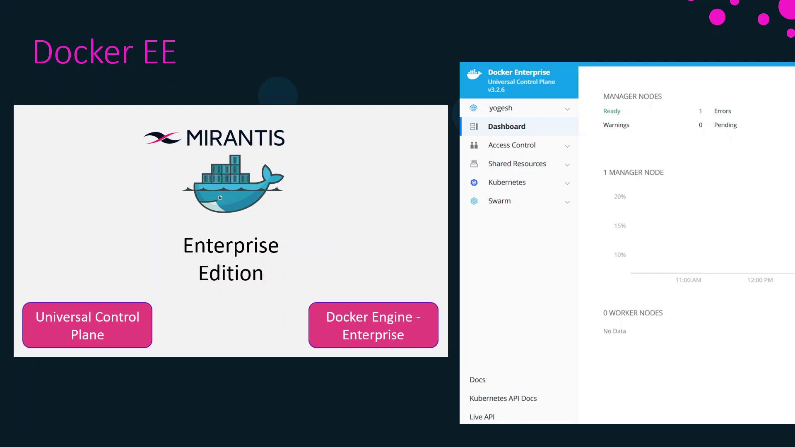Click the Shared Resources stack icon
The width and height of the screenshot is (795, 447).
(x=474, y=164)
